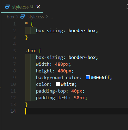The height and width of the screenshot is (130, 128).
Task: Click the closing brace on line 3
Action: pos(26,37)
